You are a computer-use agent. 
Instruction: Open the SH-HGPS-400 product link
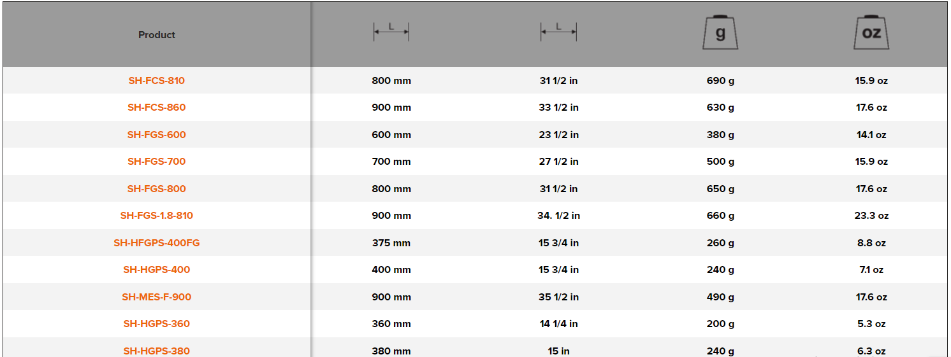[x=157, y=270]
